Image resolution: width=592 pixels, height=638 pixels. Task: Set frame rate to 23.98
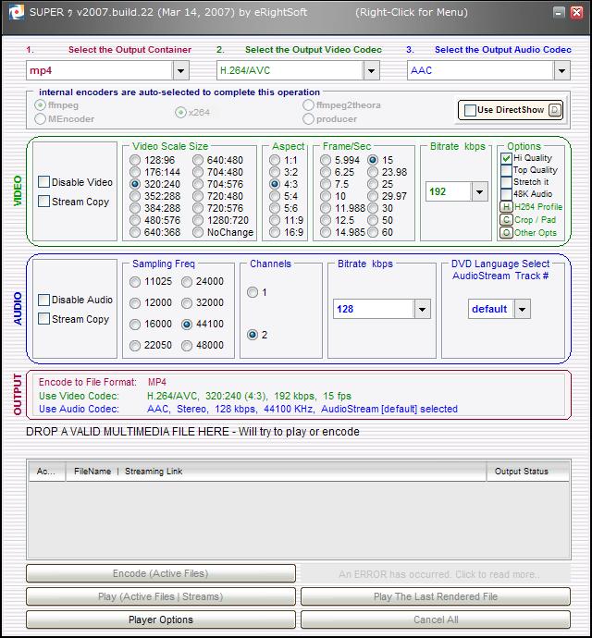(x=373, y=172)
